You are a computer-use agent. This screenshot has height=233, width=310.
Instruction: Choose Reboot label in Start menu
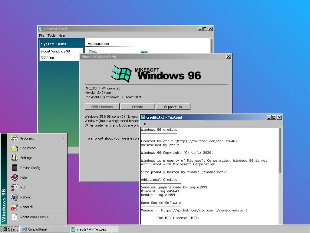[x=25, y=197]
